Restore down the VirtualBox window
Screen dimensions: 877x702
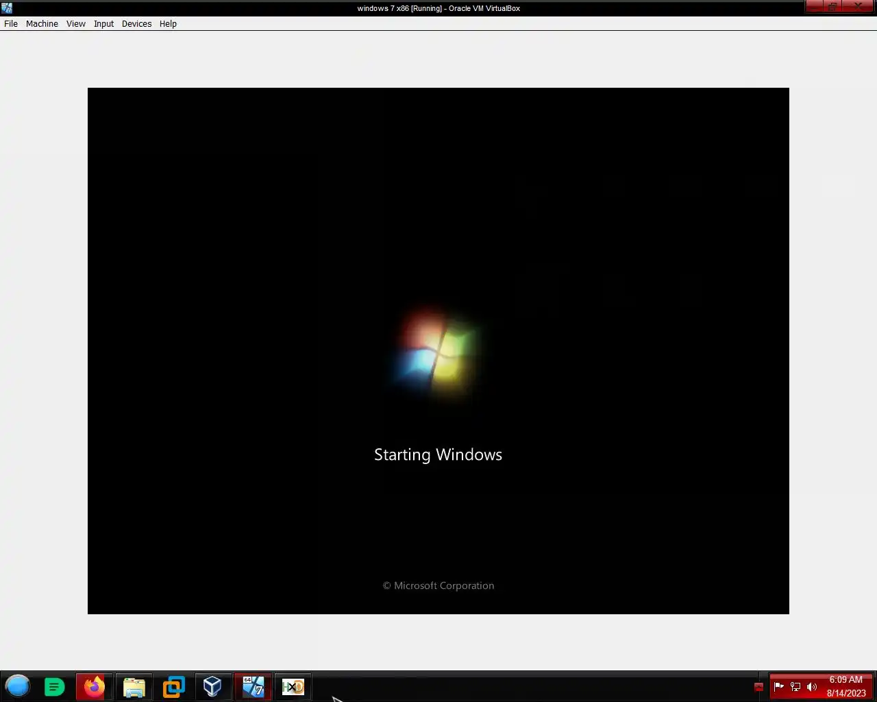point(832,6)
